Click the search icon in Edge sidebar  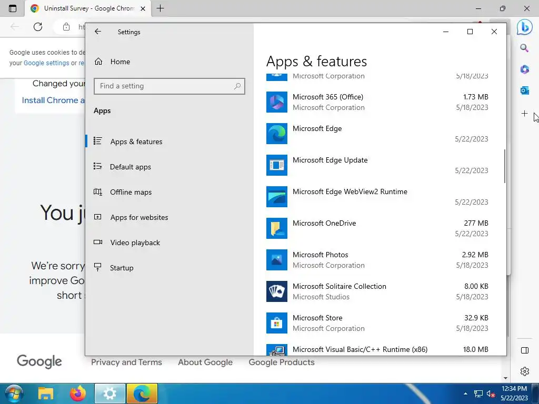pos(524,48)
